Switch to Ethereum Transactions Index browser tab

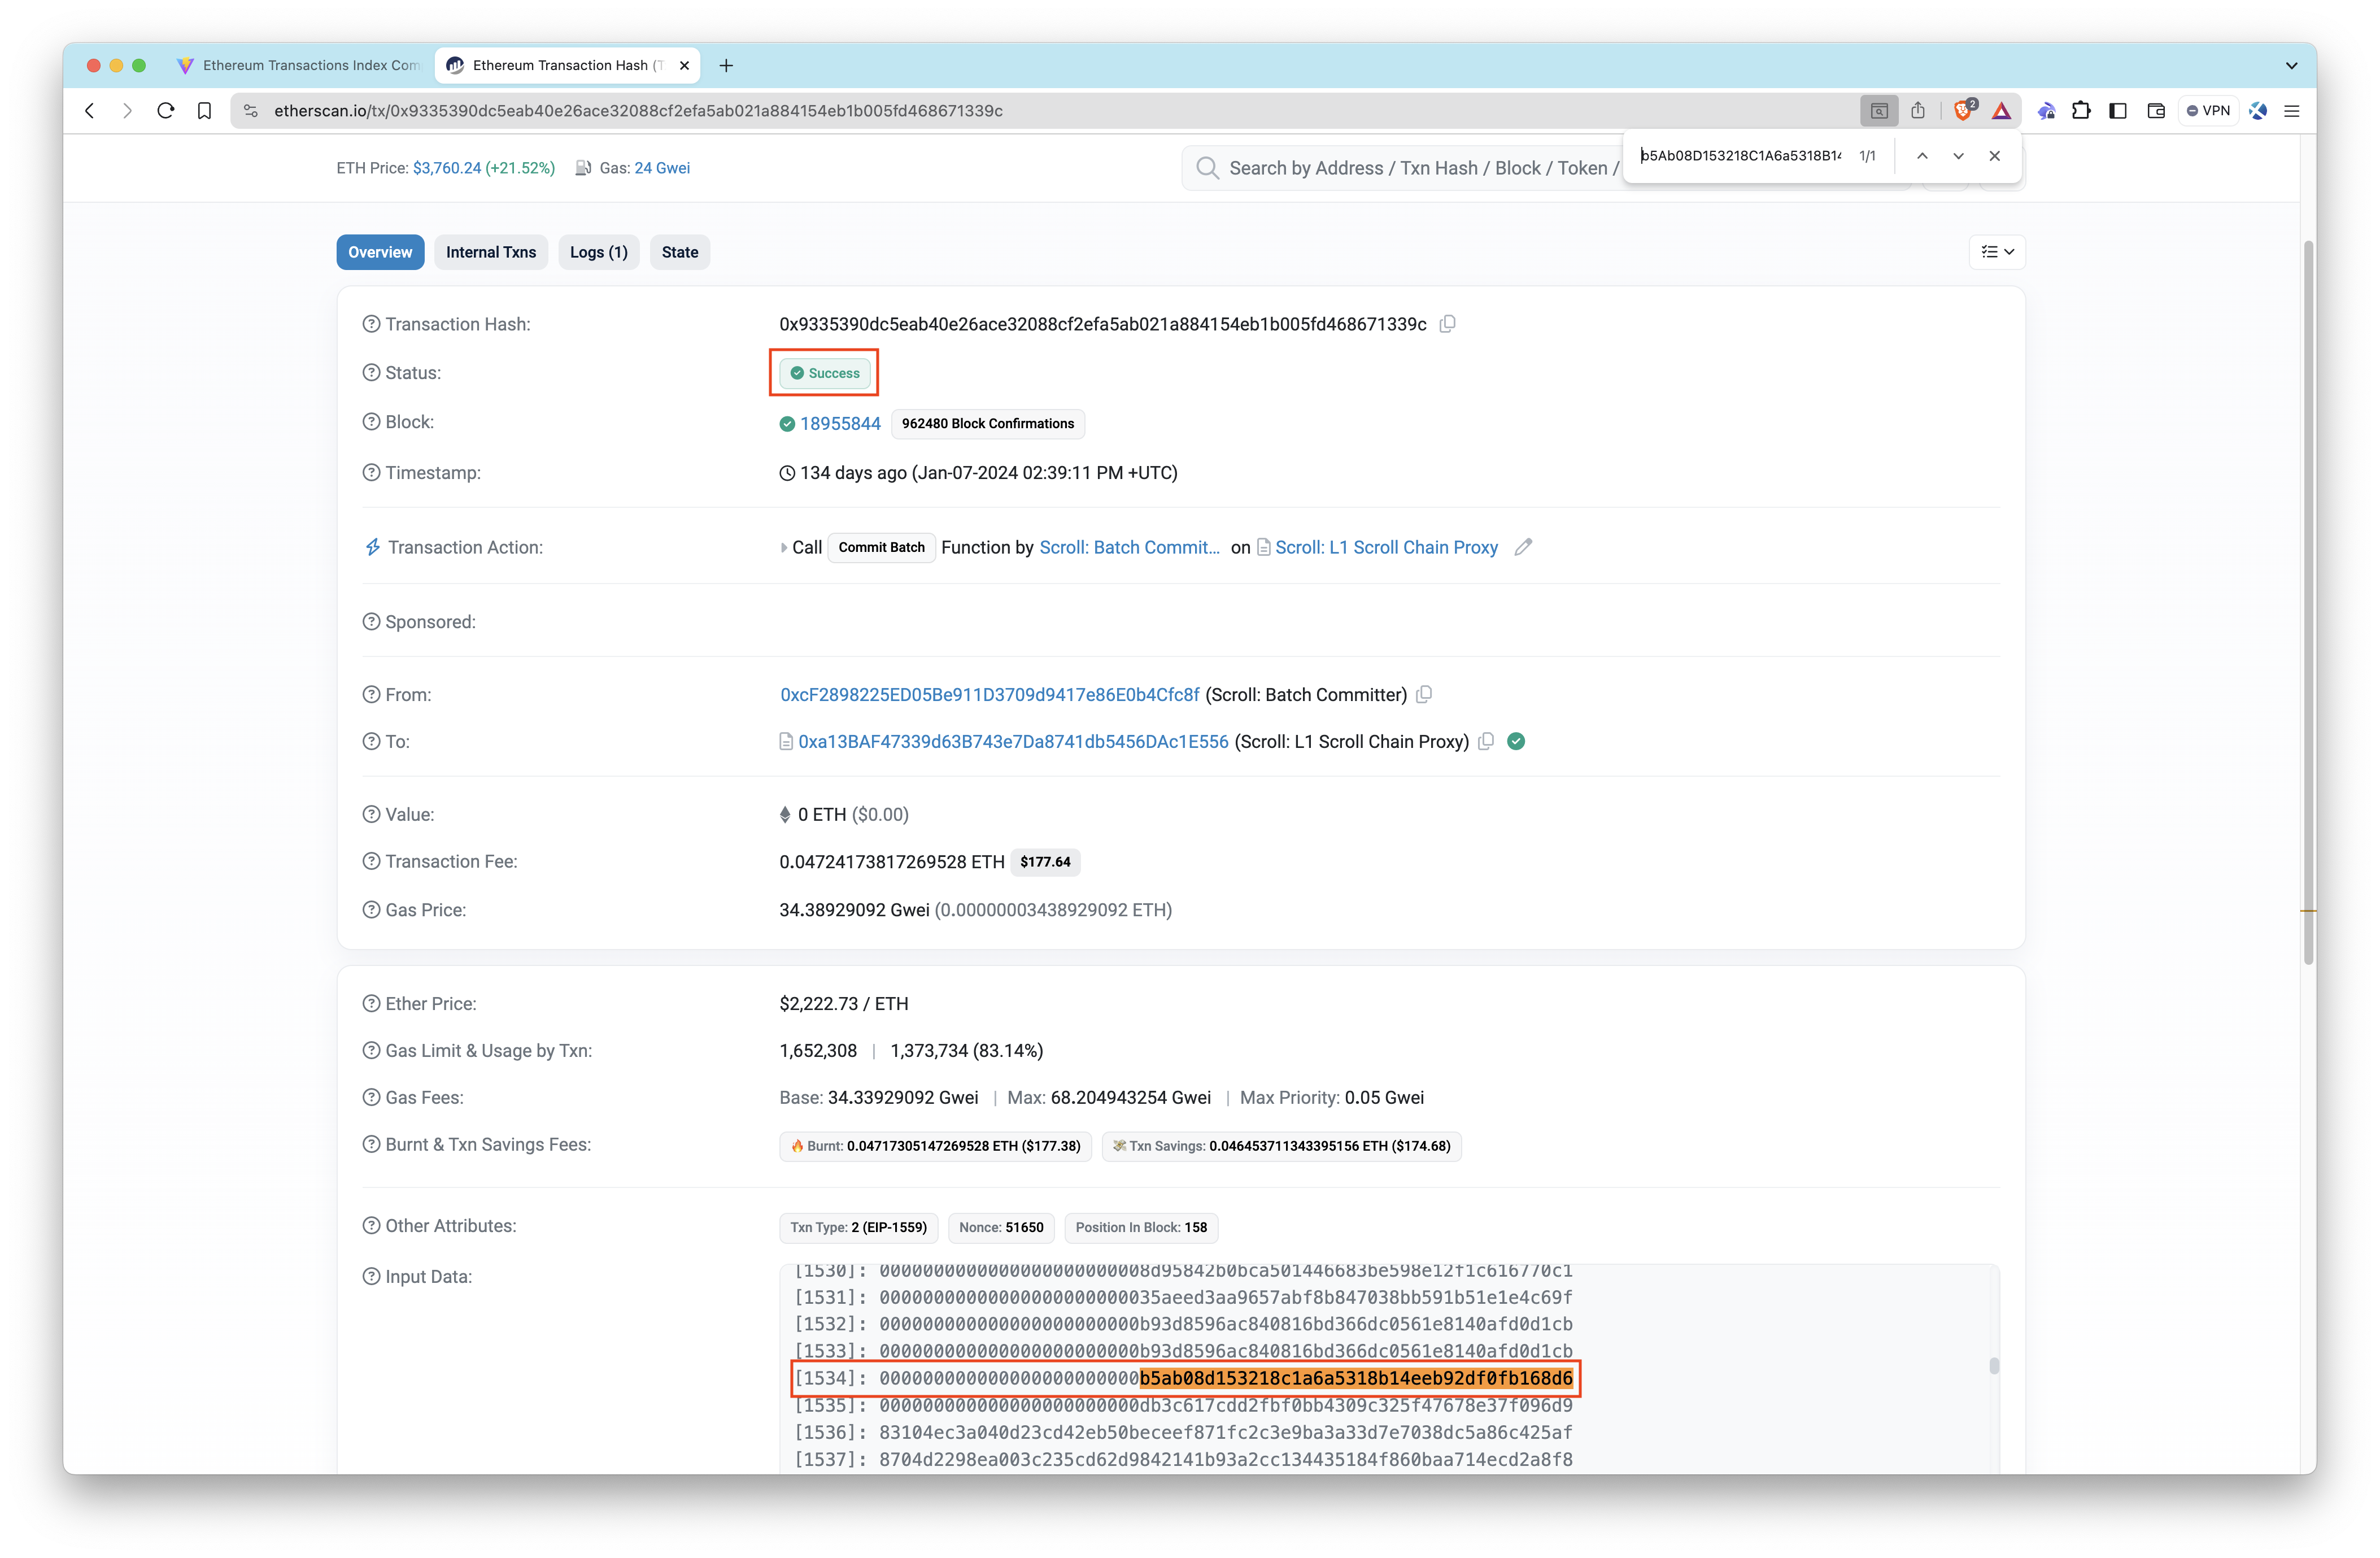coord(300,65)
